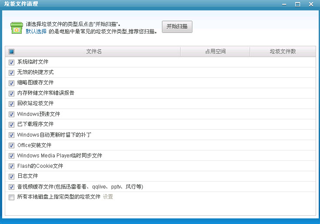The height and width of the screenshot is (224, 320).
Task: Uncheck the Flash的Cookie文件 checkbox
Action: (x=12, y=166)
